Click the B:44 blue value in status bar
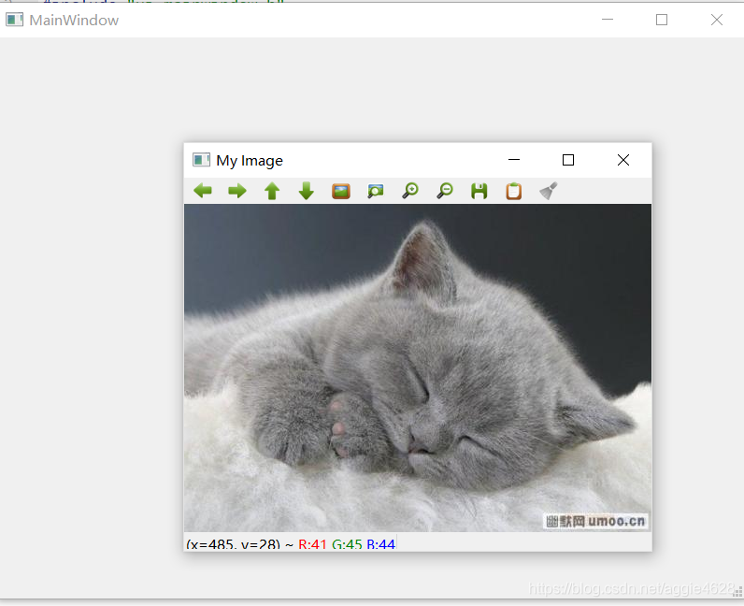 (381, 543)
